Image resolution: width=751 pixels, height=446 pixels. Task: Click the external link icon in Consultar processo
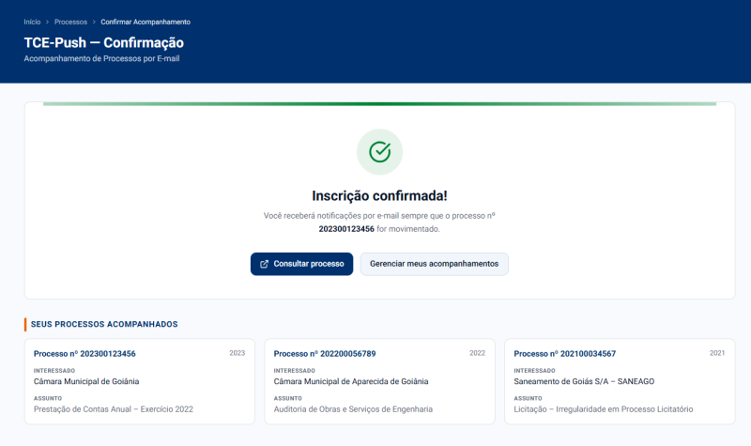(x=264, y=264)
